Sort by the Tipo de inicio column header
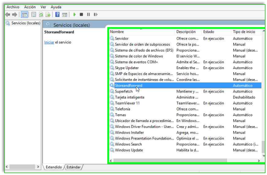Viewport: 267px width, 175px height. tap(244, 32)
